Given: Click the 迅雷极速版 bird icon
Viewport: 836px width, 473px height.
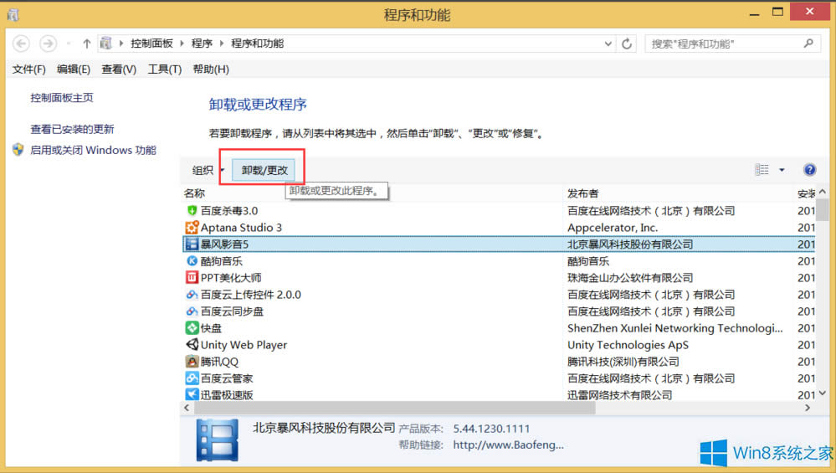Looking at the screenshot, I should [192, 394].
